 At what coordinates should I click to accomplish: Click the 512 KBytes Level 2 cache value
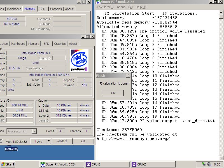pyautogui.click(x=64, y=115)
